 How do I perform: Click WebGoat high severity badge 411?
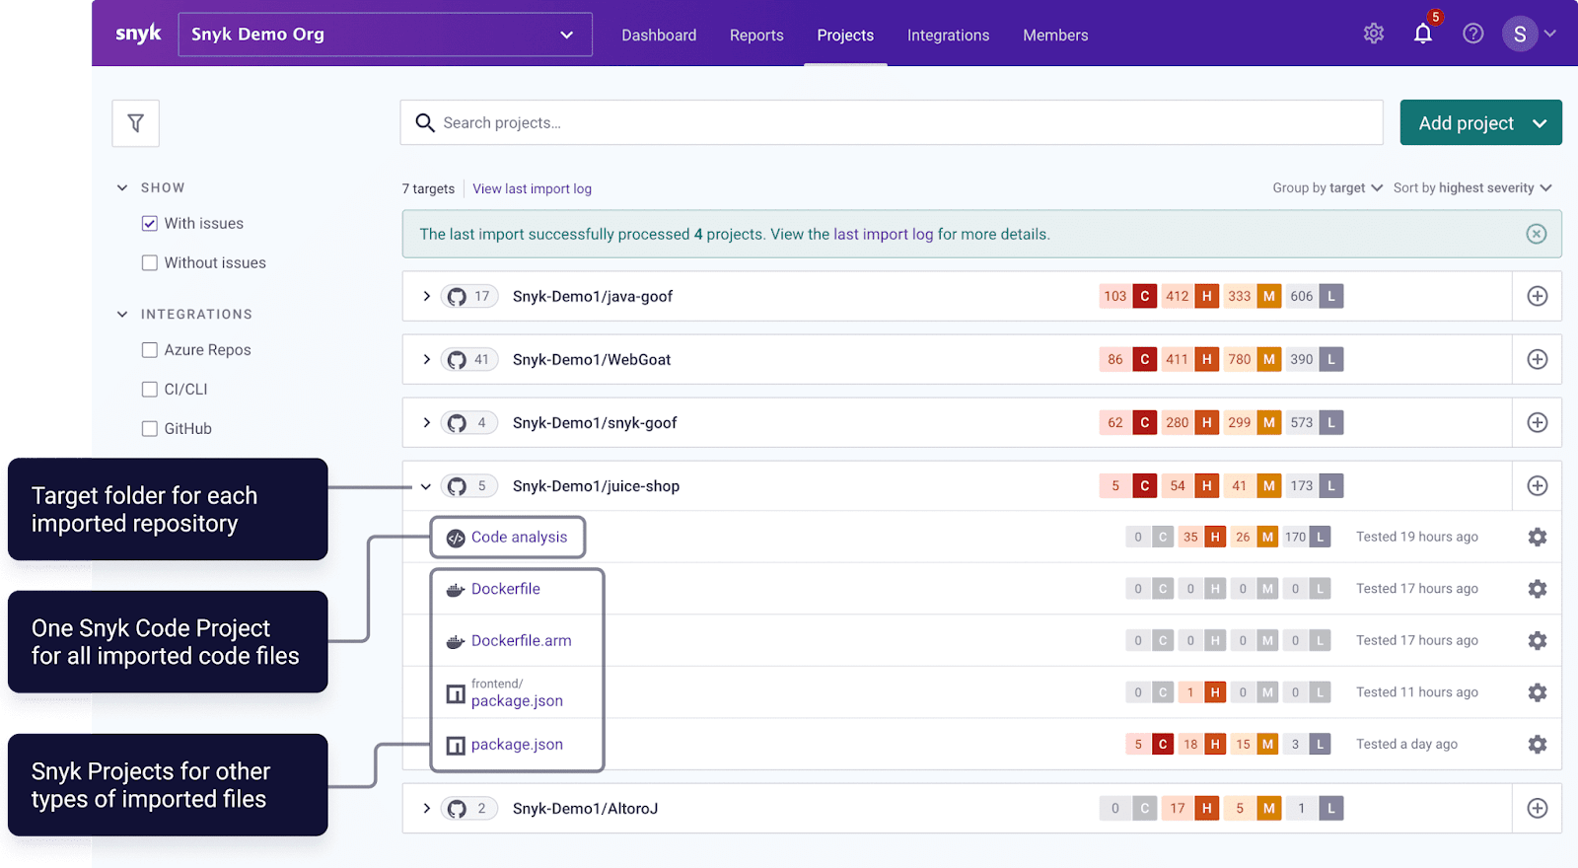coord(1190,359)
